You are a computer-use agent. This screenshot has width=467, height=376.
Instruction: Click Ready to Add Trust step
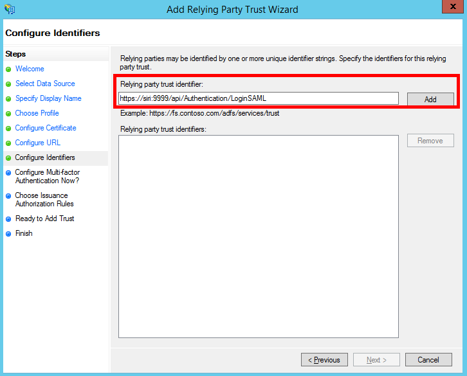[x=44, y=219]
